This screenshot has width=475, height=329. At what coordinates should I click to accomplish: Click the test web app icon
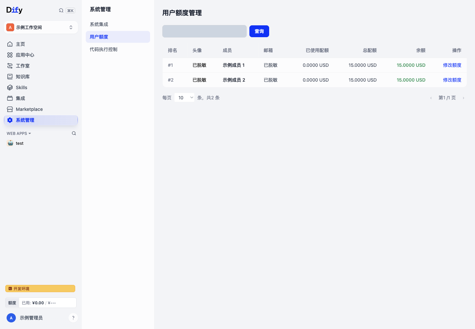tap(10, 143)
